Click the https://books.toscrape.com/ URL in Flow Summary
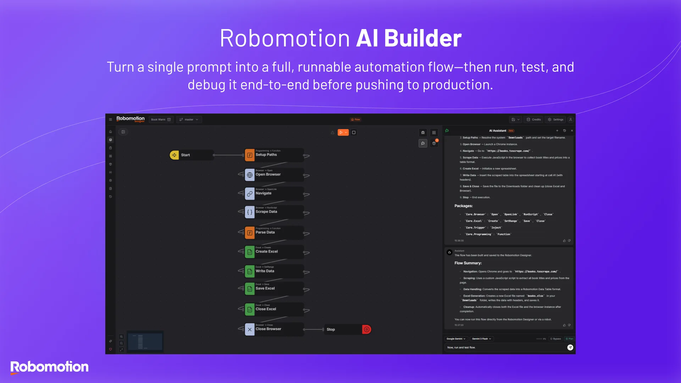Viewport: 681px width, 383px height. [536, 272]
